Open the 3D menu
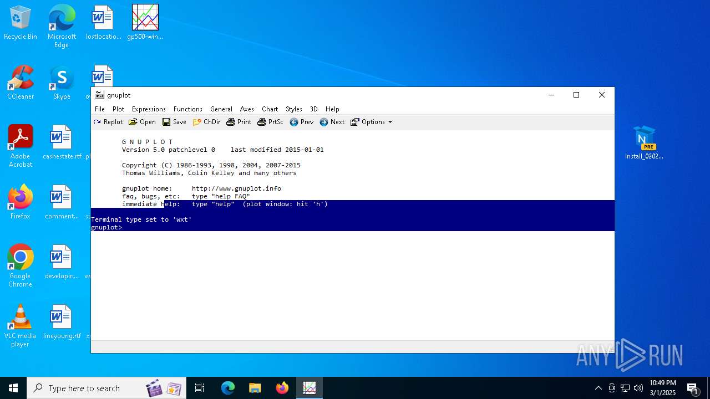 click(314, 109)
